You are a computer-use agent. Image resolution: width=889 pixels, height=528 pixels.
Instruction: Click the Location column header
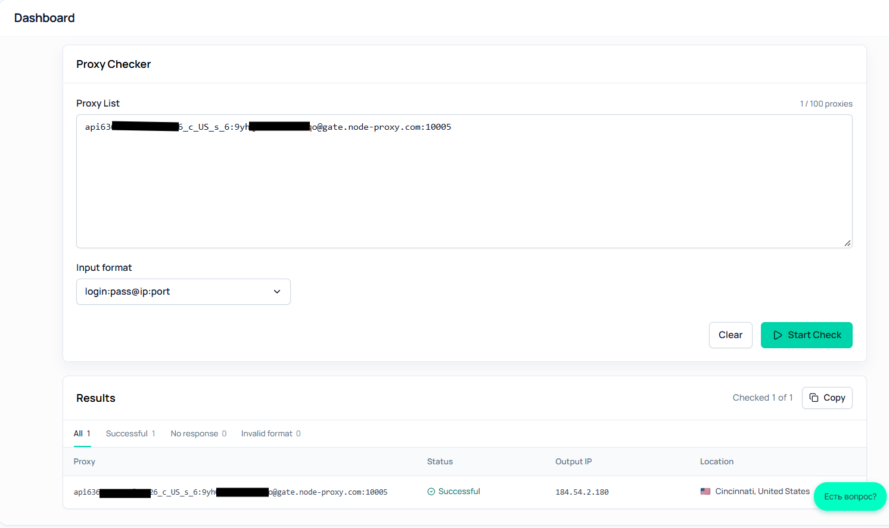coord(717,461)
